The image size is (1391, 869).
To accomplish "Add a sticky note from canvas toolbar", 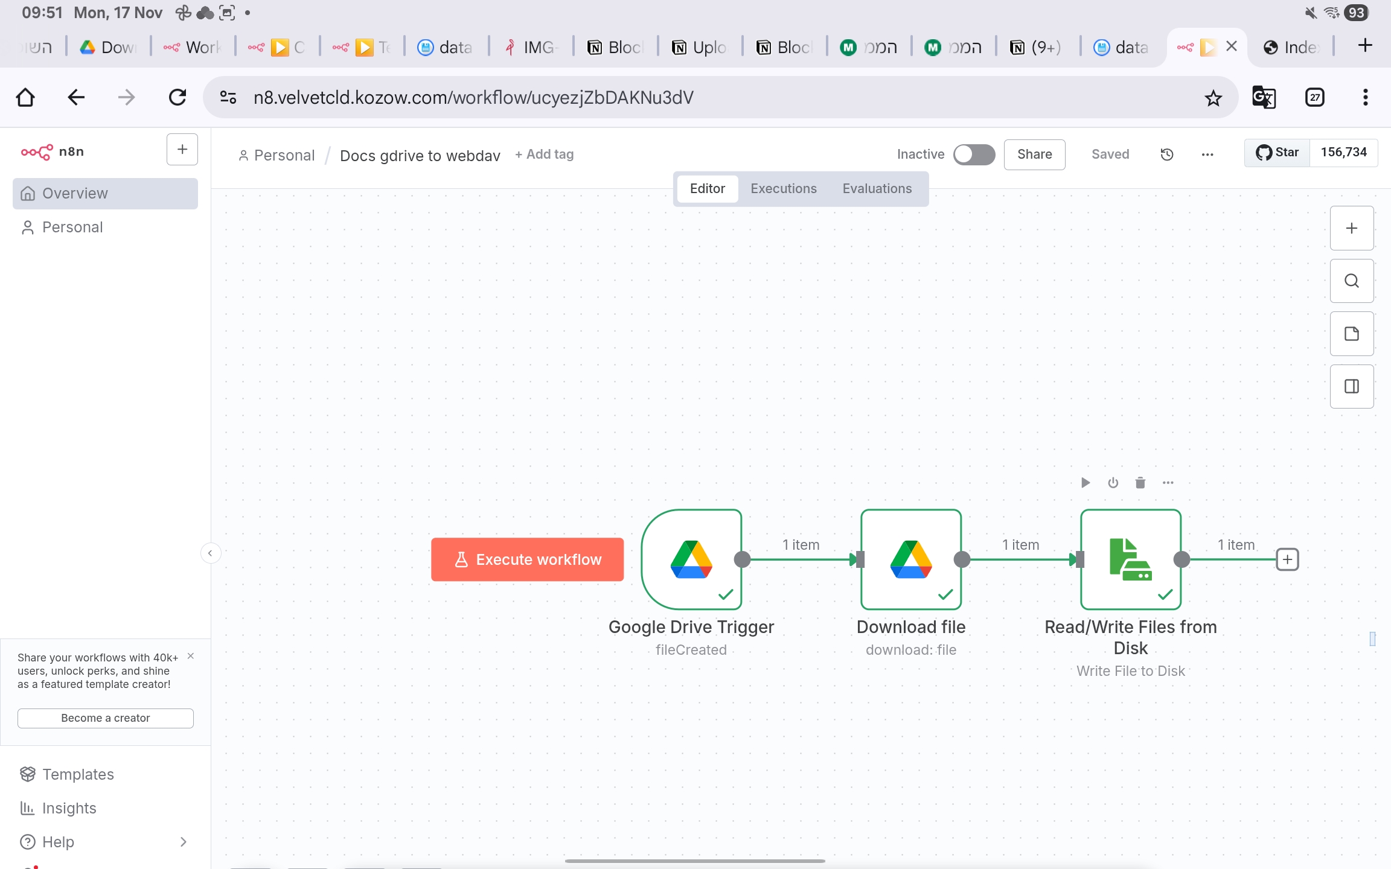I will coord(1351,334).
